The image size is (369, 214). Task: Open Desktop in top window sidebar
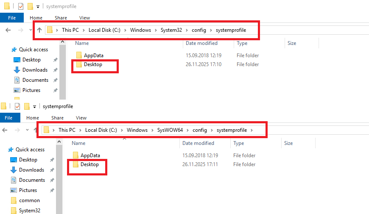[31, 60]
